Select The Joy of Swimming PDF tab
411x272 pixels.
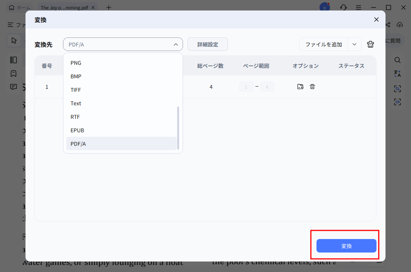pos(64,7)
